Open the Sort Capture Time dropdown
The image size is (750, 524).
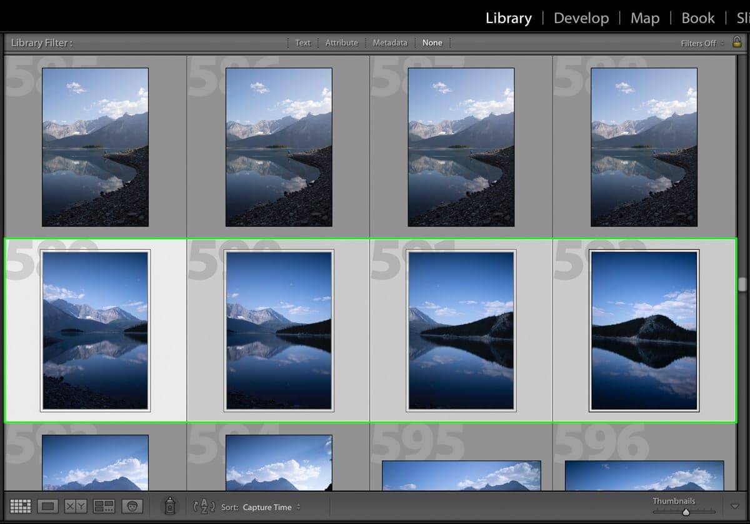click(x=271, y=507)
